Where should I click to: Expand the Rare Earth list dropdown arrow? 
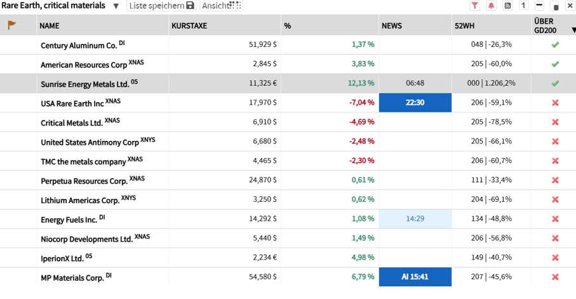(x=116, y=6)
